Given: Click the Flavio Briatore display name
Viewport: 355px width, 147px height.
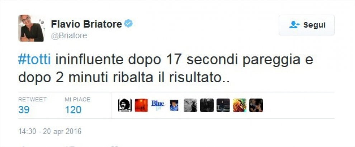Looking at the screenshot, I should coord(86,24).
